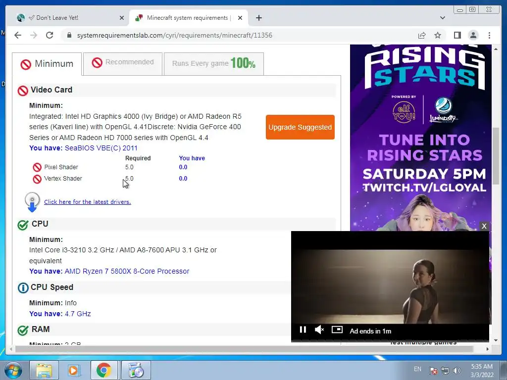The image size is (507, 380).
Task: Close the floating video ad
Action: tap(484, 226)
